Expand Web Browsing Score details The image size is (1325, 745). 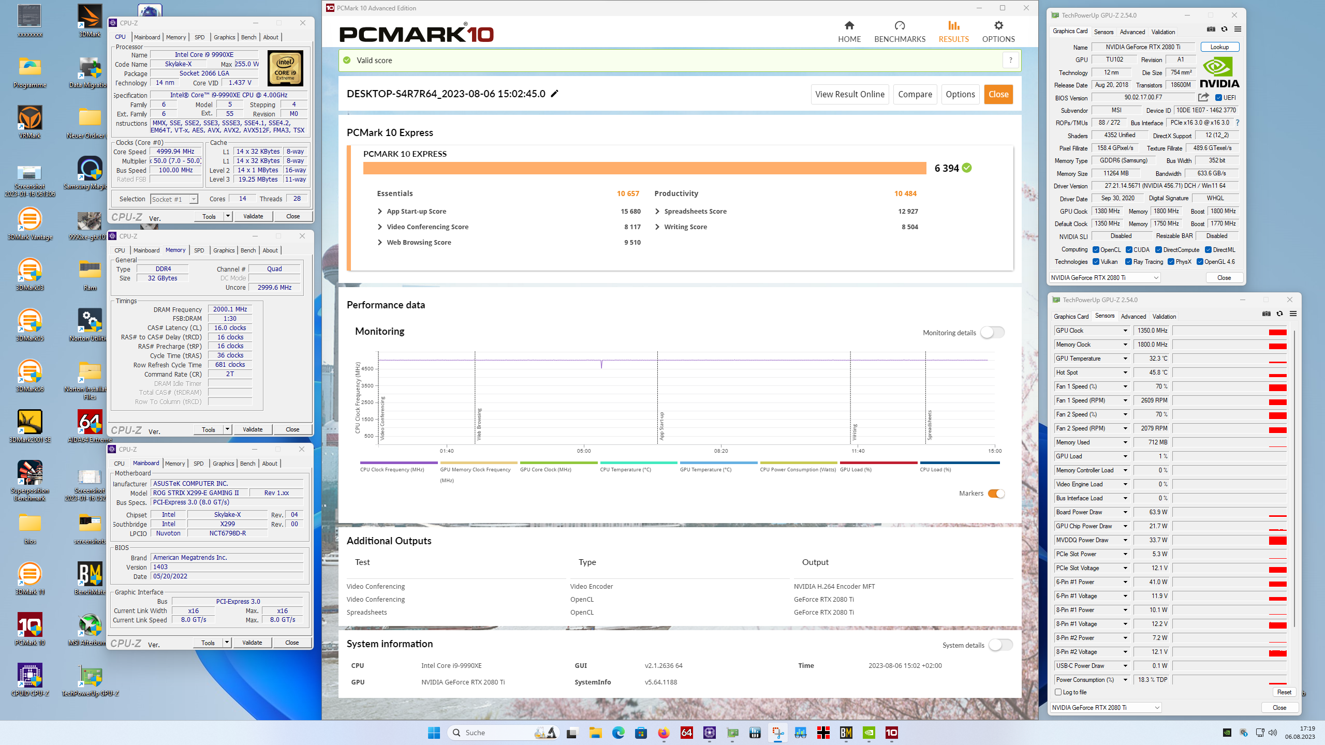(380, 242)
